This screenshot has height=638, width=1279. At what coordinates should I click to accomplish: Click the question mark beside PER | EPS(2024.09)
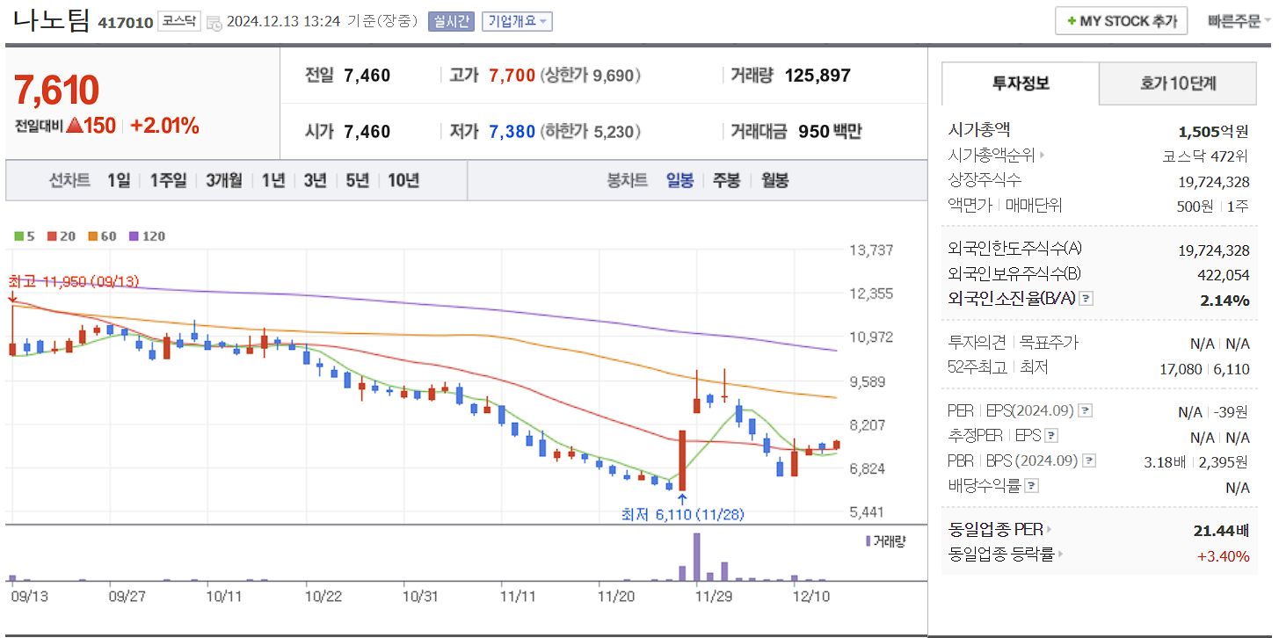tap(1085, 410)
